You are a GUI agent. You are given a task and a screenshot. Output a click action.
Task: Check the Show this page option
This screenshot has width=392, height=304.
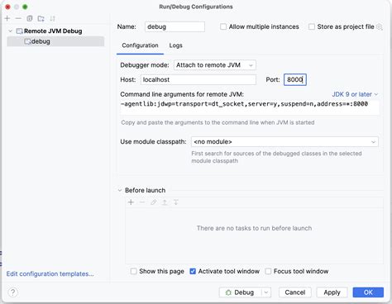coord(133,271)
